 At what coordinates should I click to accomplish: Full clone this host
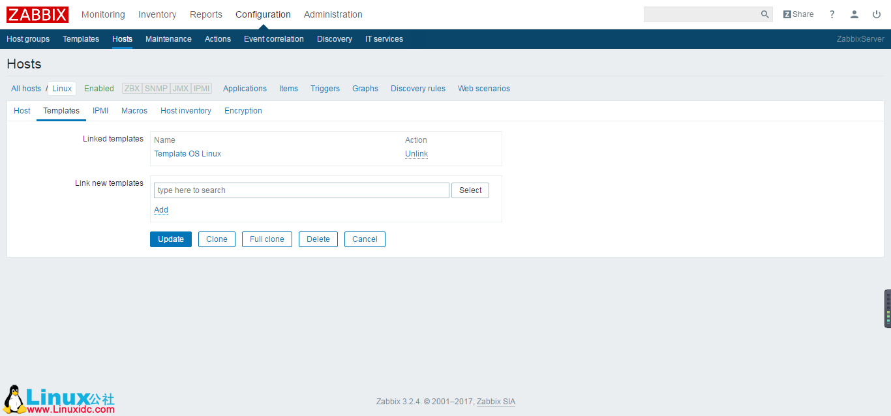tap(267, 239)
